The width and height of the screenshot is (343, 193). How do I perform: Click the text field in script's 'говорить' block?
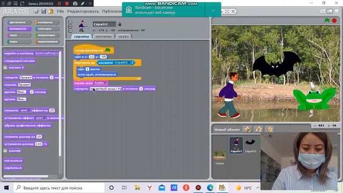(106, 89)
